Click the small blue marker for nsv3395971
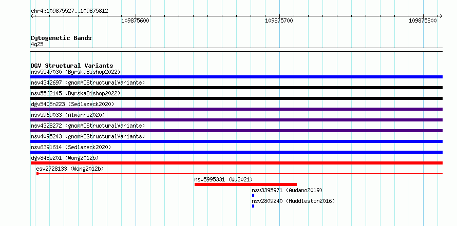The width and height of the screenshot is (457, 226). (x=253, y=195)
